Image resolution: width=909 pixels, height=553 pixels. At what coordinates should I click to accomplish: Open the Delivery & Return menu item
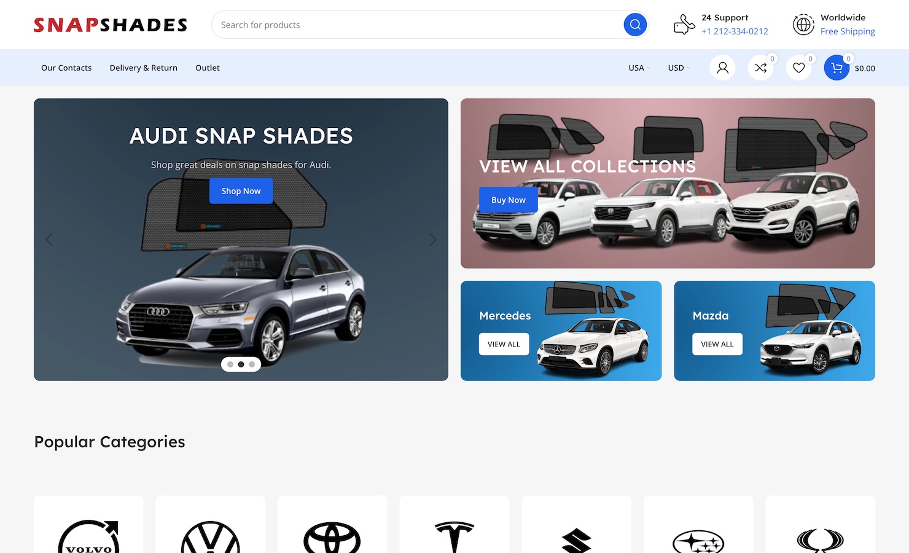click(x=143, y=68)
